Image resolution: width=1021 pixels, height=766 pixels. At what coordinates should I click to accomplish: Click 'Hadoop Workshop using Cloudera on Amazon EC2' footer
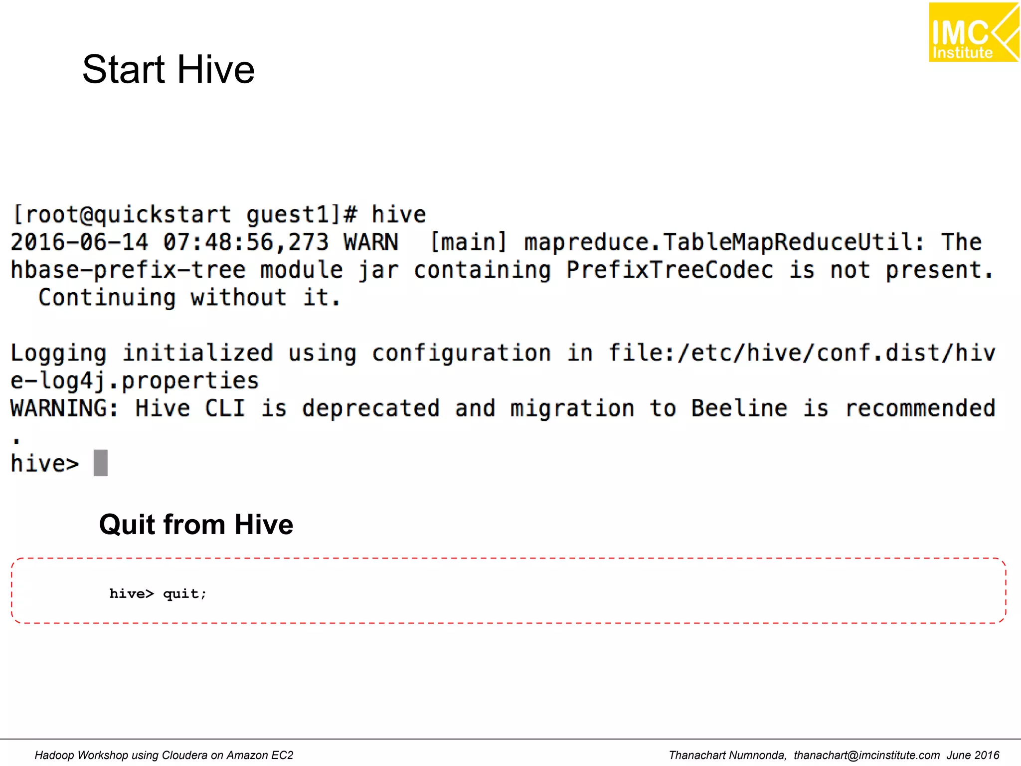point(164,755)
